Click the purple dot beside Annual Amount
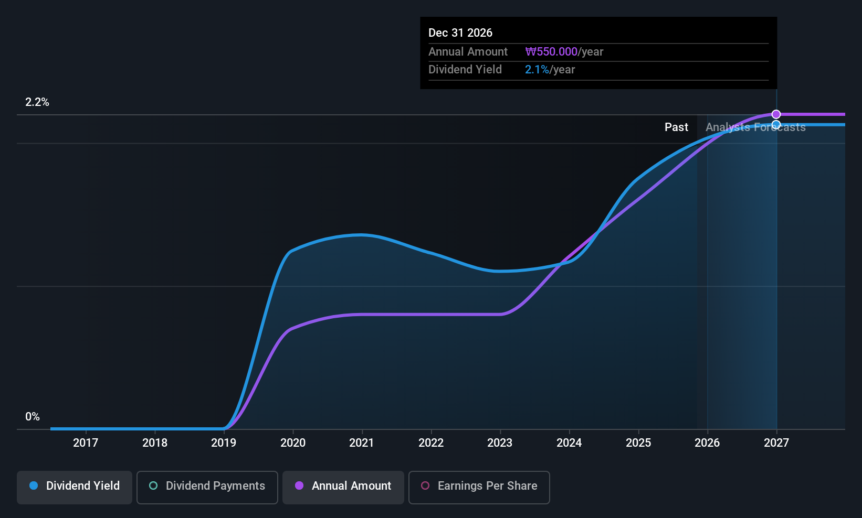862x518 pixels. tap(299, 486)
